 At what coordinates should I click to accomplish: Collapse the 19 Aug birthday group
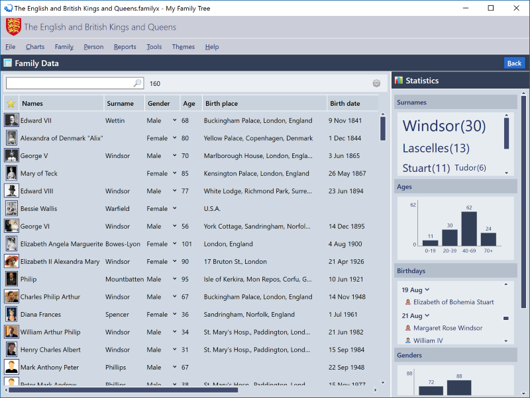427,290
